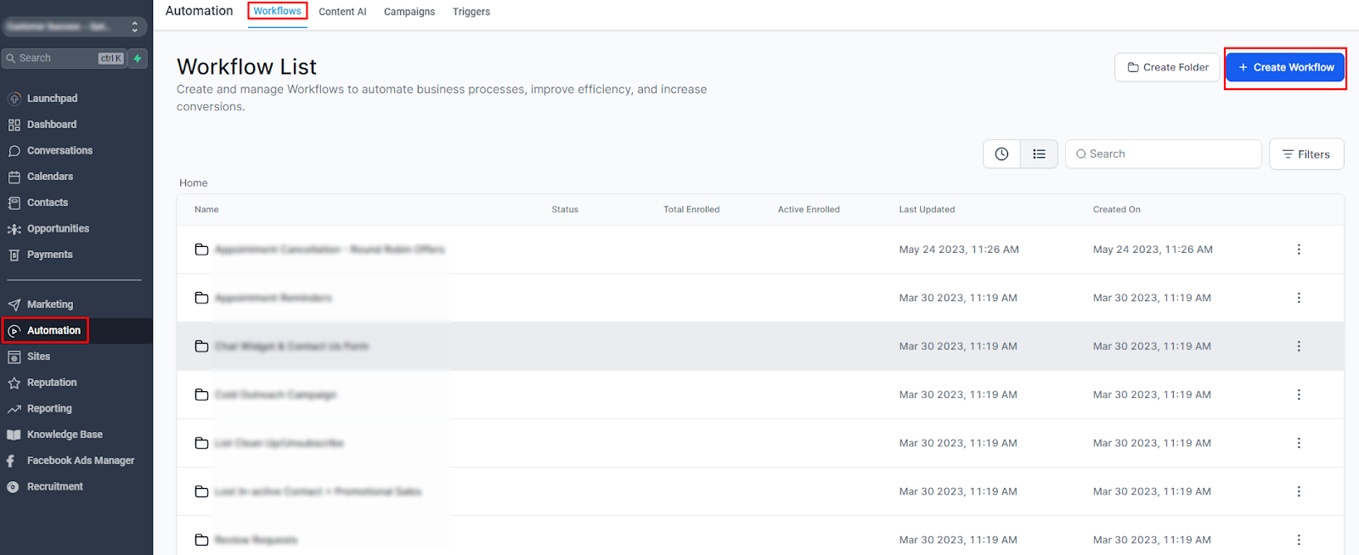Open the three-dot menu on the first folder row

coord(1299,249)
